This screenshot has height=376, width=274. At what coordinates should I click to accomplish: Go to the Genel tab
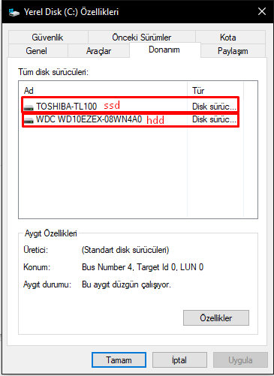(36, 51)
